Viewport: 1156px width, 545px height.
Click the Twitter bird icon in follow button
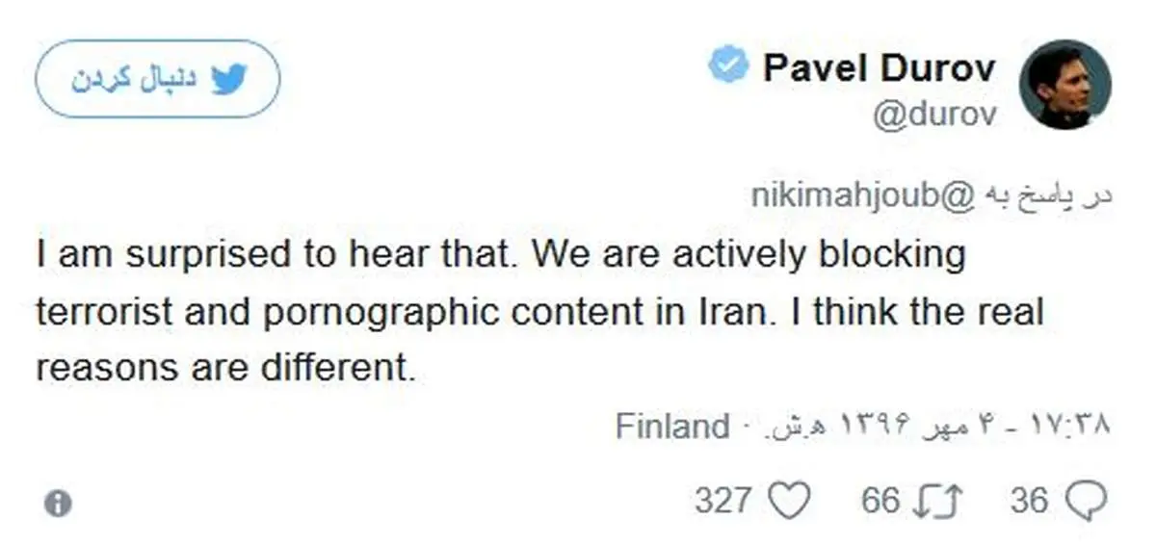[229, 80]
